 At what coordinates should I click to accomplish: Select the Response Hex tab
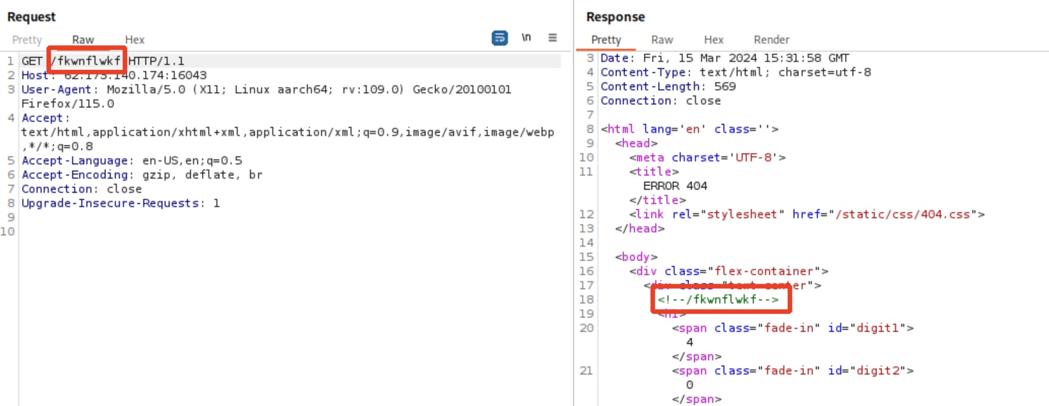(713, 40)
